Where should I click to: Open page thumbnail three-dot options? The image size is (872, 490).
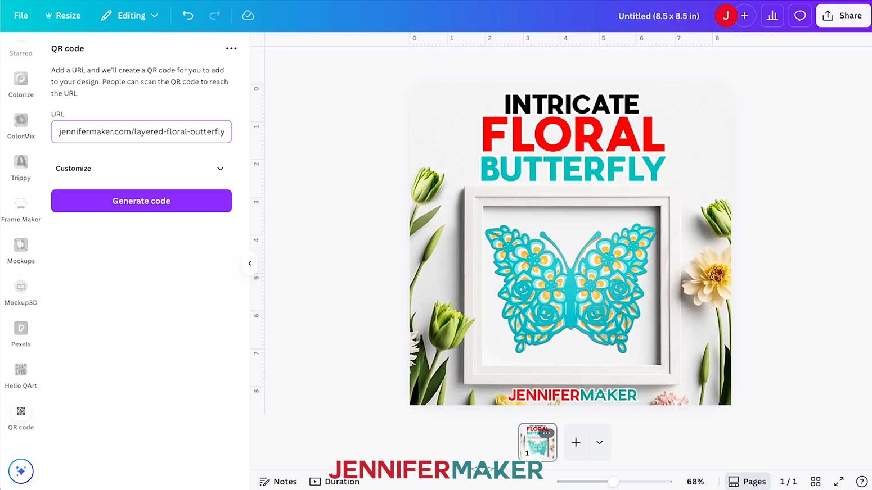pyautogui.click(x=546, y=433)
